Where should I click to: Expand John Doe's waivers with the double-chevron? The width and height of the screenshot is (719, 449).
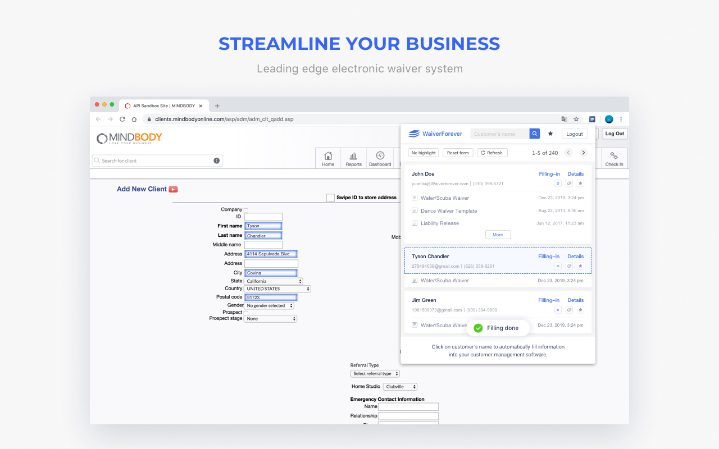558,183
